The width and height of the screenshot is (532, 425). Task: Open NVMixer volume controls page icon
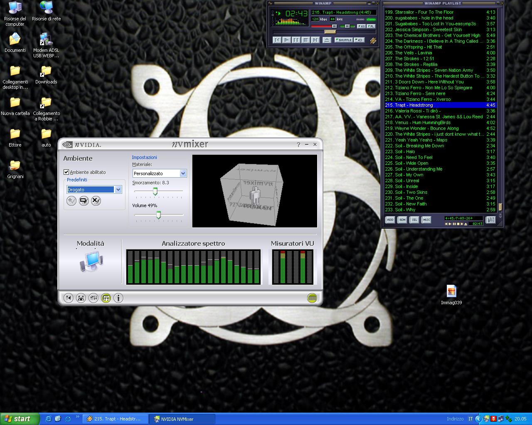[69, 298]
